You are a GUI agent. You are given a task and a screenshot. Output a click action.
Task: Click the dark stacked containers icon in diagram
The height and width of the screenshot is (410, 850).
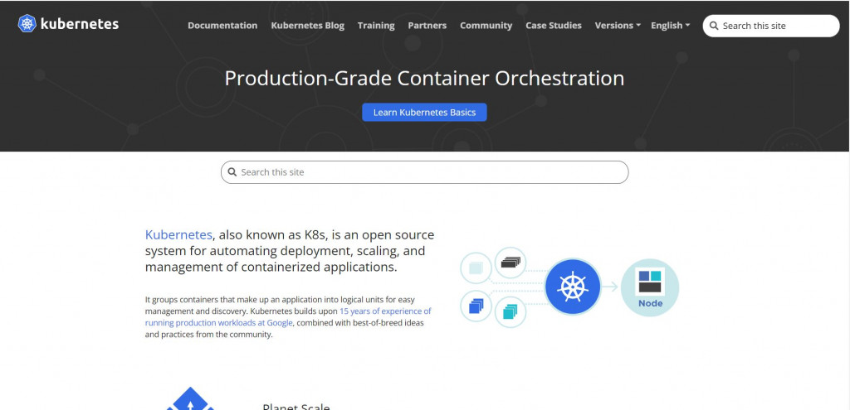tap(510, 263)
